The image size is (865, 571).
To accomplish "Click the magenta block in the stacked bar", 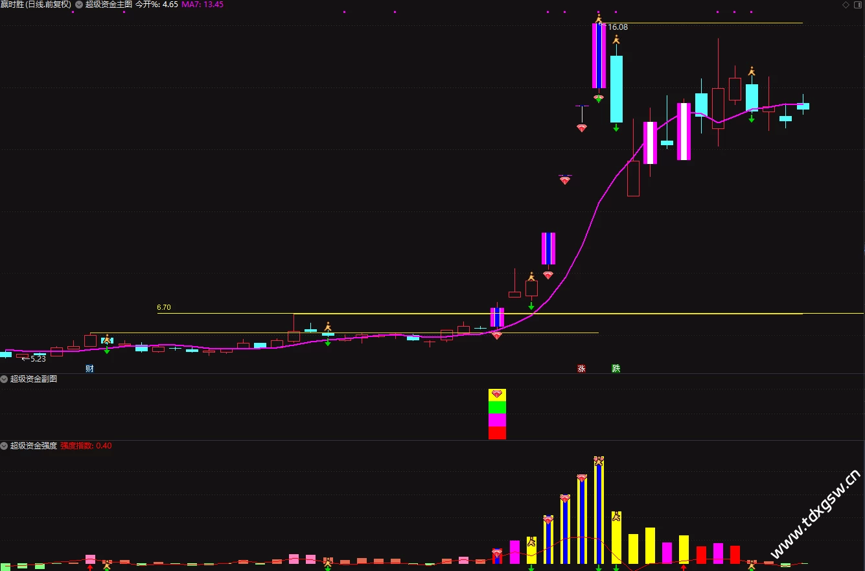I will point(497,420).
